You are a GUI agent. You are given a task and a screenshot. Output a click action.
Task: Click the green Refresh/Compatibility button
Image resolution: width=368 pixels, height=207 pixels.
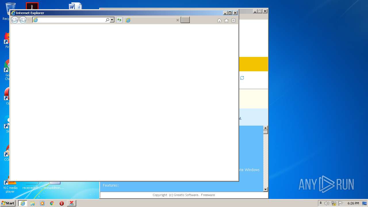pyautogui.click(x=119, y=20)
